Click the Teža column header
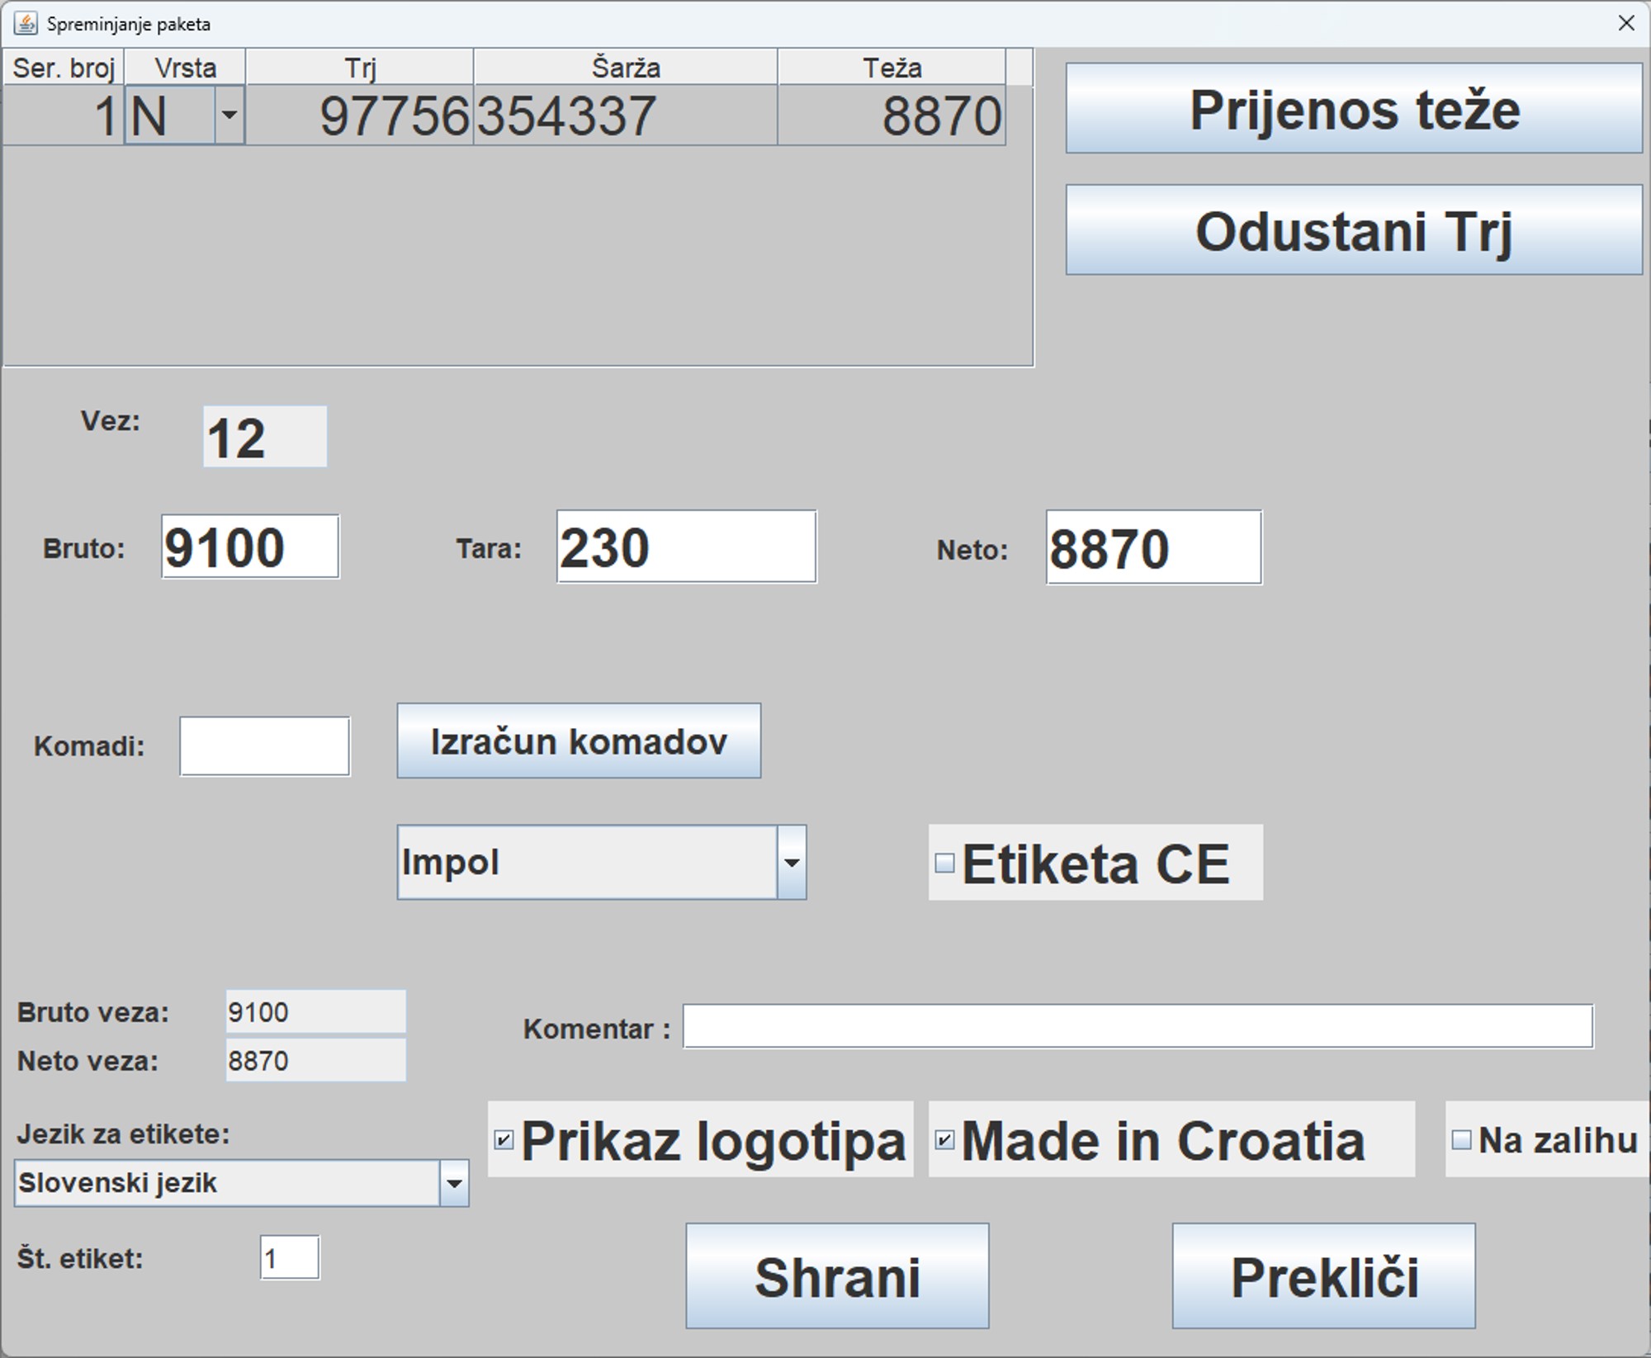Screen dimensions: 1651x1358 click(892, 67)
